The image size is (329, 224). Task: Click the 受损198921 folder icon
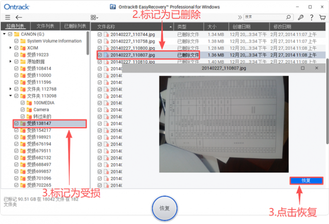23,137
